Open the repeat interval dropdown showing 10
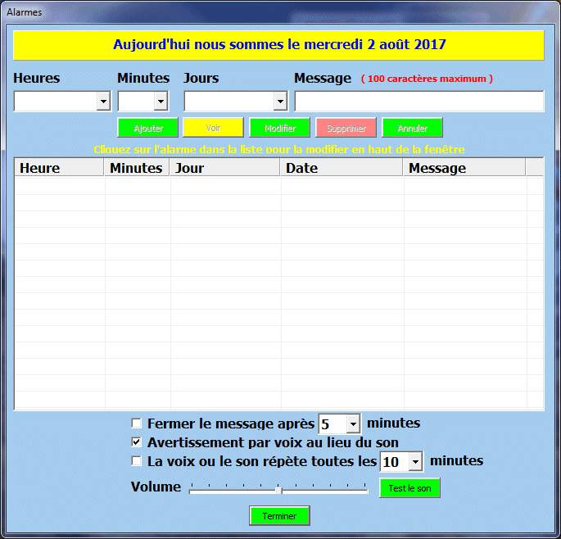Viewport: 561px width, 539px height. tap(415, 462)
